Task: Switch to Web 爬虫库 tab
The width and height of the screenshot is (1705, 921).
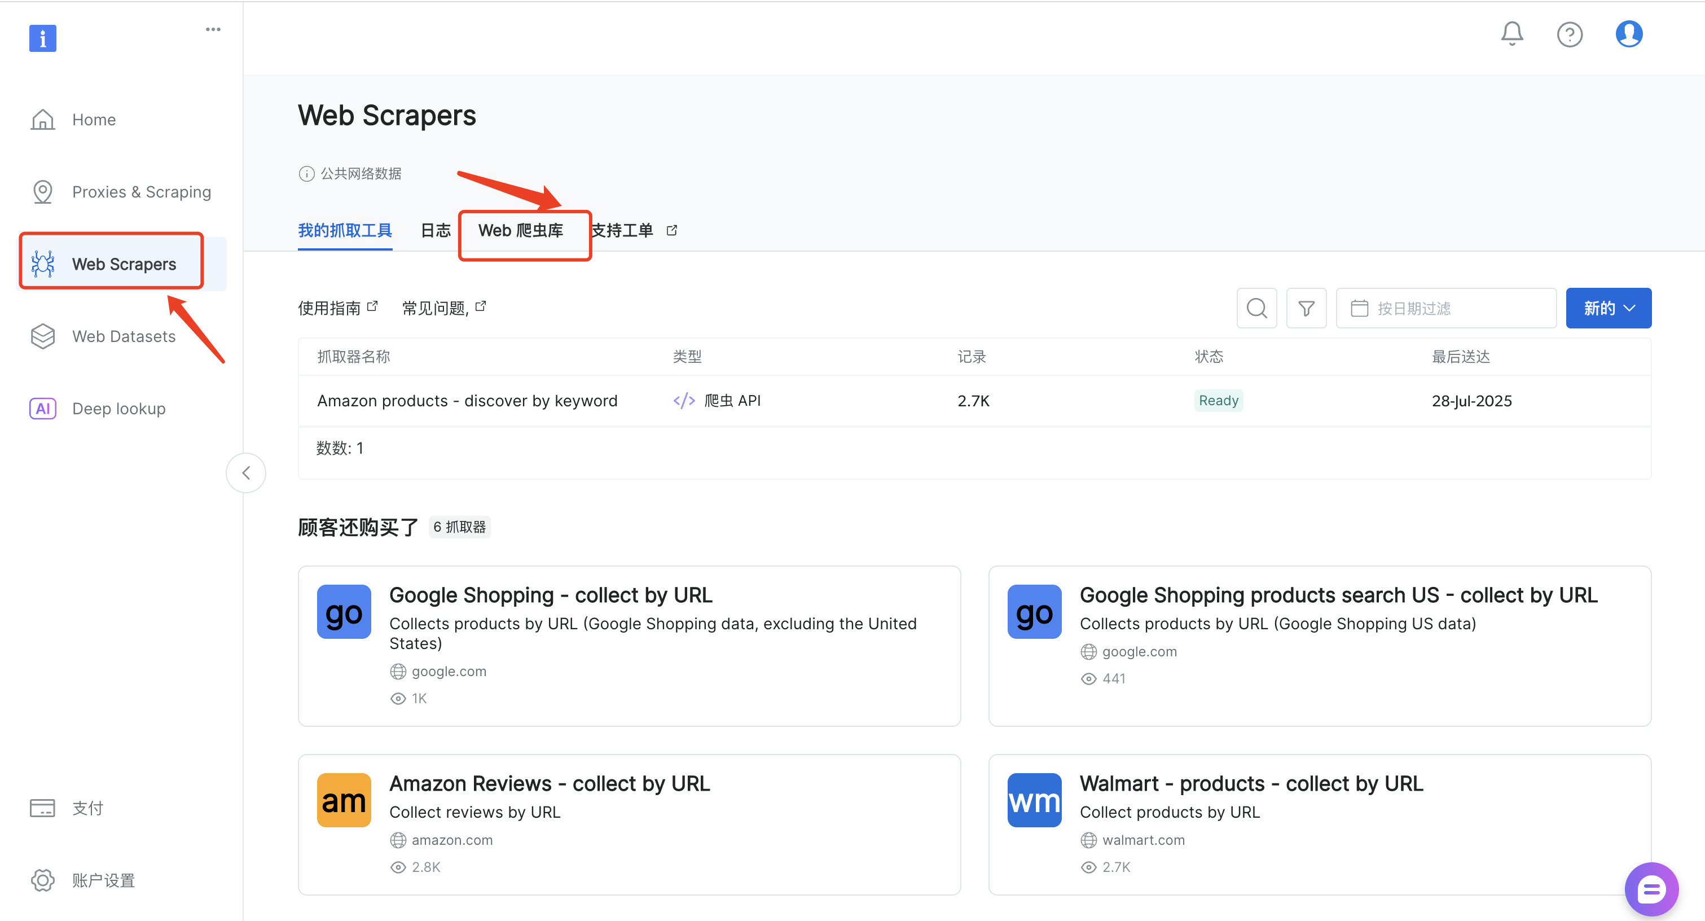Action: (521, 230)
